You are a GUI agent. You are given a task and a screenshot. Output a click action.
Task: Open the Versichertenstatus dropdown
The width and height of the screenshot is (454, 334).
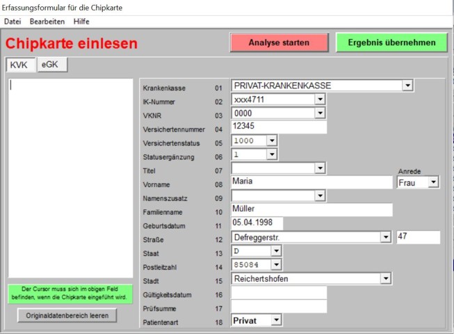271,141
